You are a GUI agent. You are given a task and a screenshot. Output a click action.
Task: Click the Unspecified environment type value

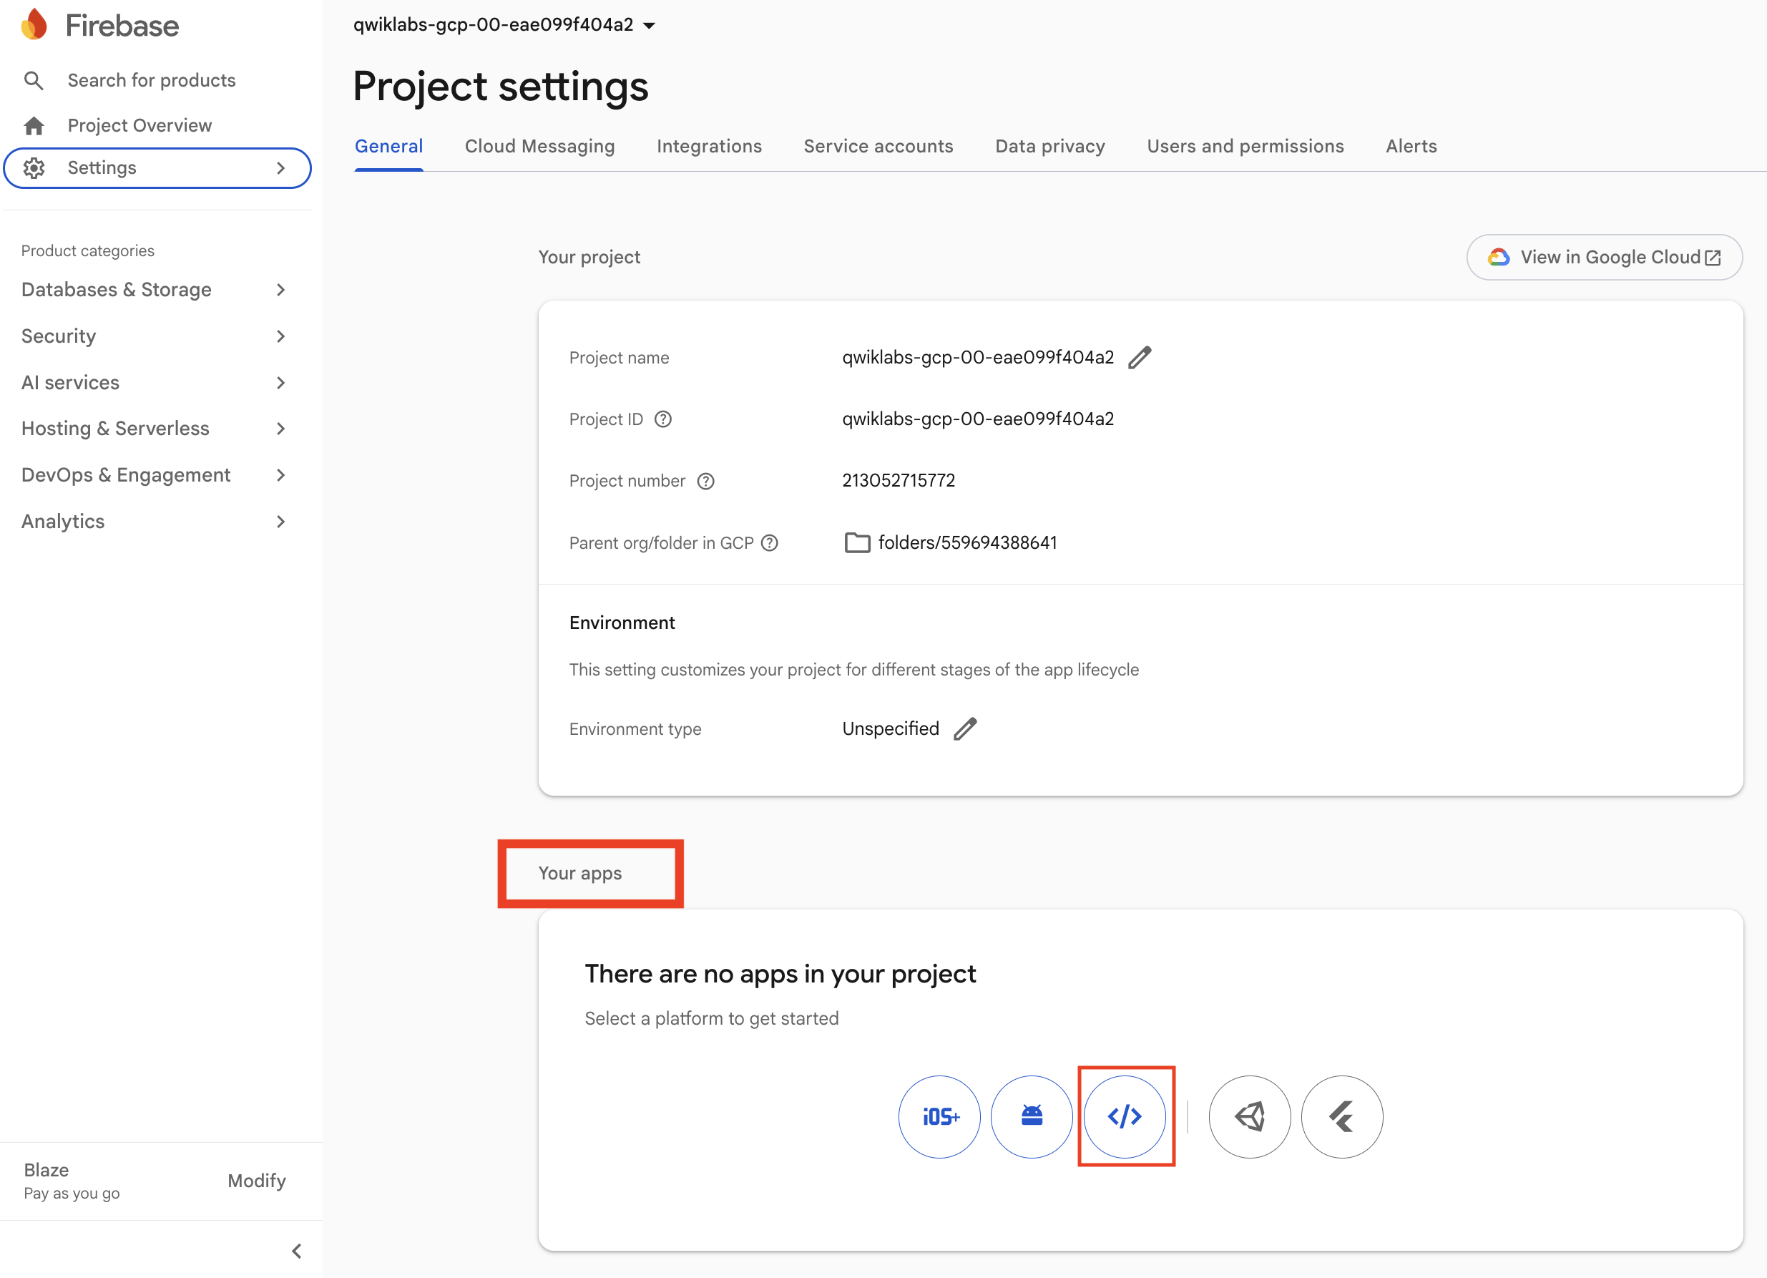point(891,728)
